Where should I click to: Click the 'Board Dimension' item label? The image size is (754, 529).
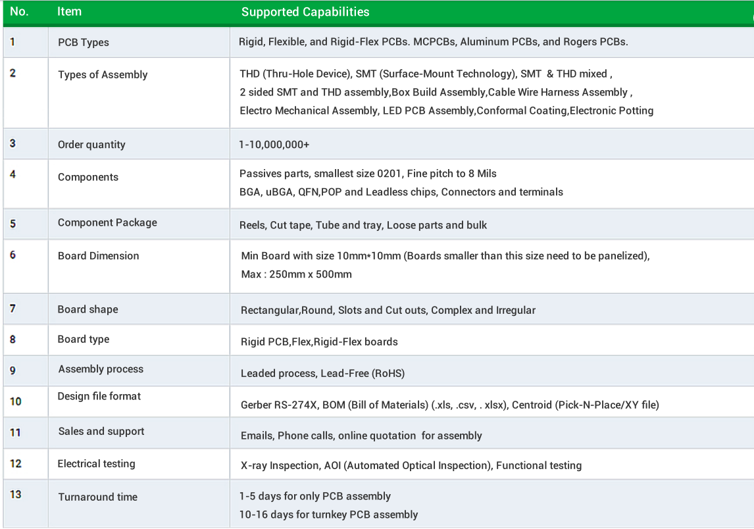coord(98,256)
